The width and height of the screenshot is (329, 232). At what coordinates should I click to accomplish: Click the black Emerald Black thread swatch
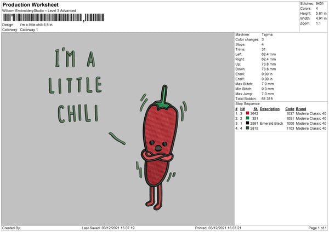247,123
